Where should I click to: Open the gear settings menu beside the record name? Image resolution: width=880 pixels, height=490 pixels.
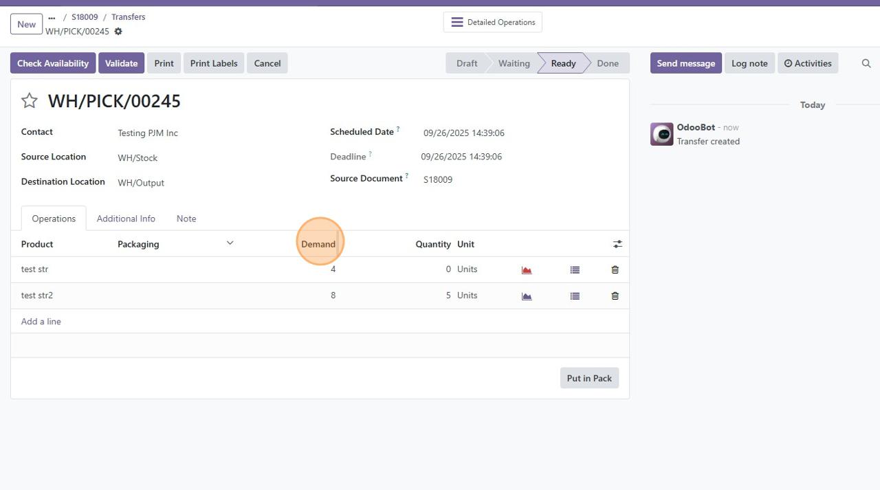click(118, 32)
